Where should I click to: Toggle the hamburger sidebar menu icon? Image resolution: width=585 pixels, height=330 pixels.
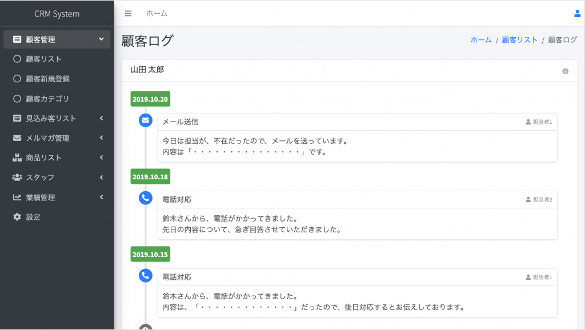point(128,14)
